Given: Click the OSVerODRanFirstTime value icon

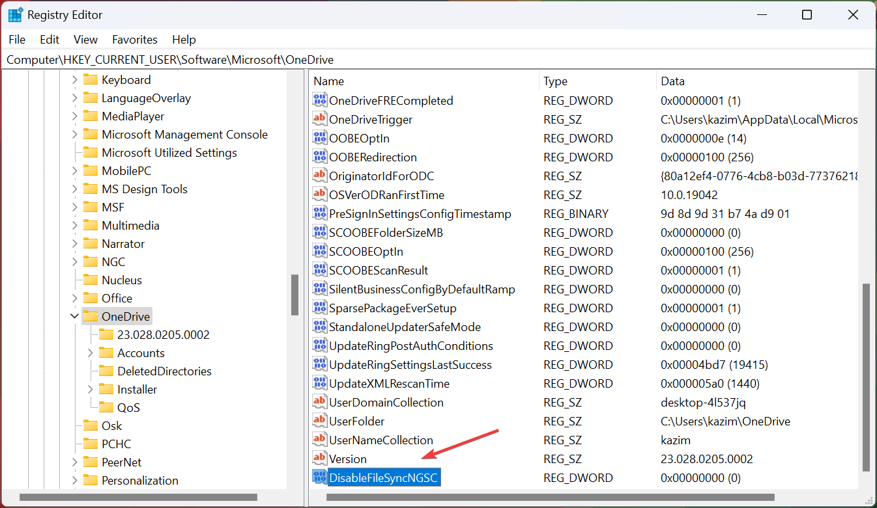Looking at the screenshot, I should pos(319,194).
